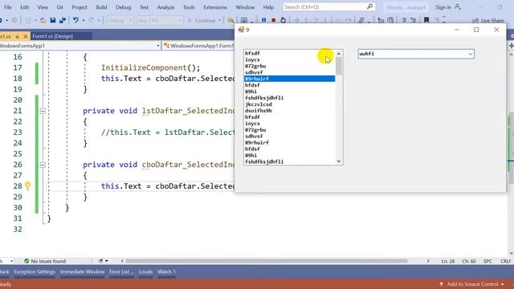The image size is (514, 289).
Task: Click the Redo arrow icon
Action: [x=92, y=20]
